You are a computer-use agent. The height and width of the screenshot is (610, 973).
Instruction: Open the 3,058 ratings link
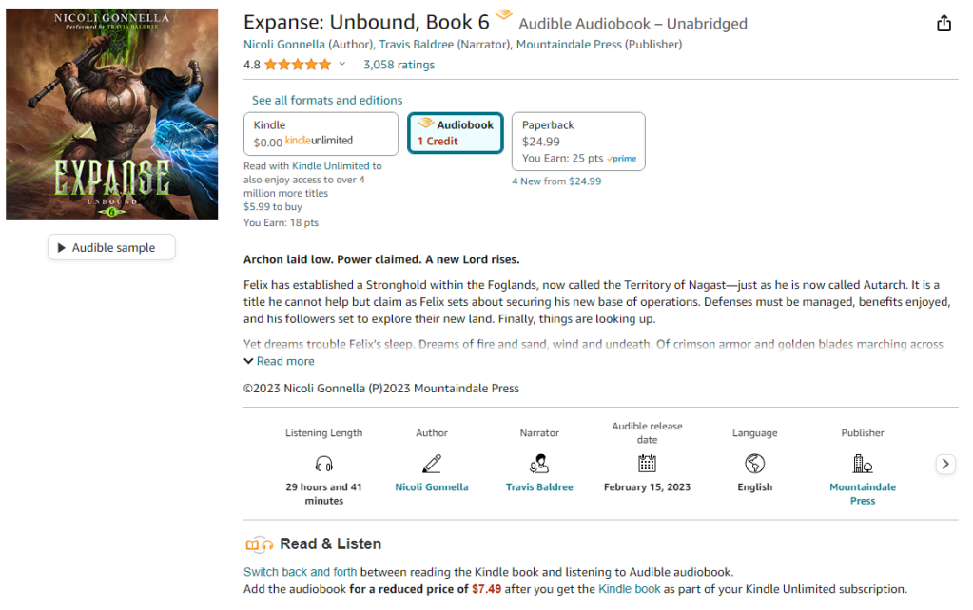click(399, 65)
